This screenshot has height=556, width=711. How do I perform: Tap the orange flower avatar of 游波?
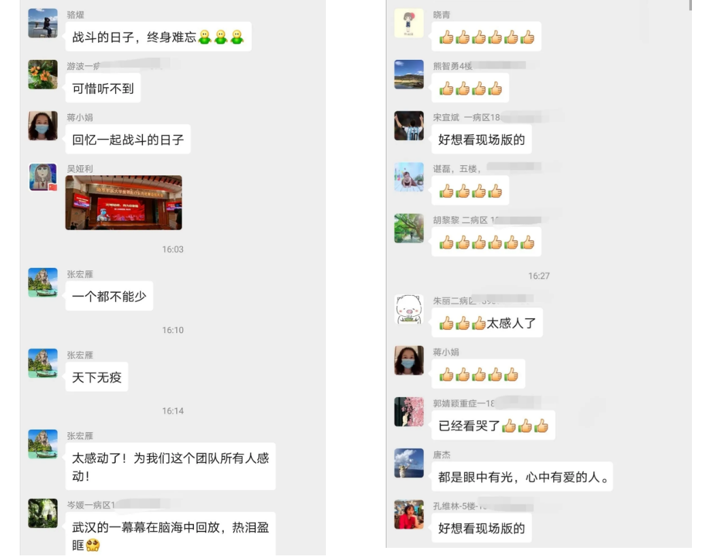43,74
